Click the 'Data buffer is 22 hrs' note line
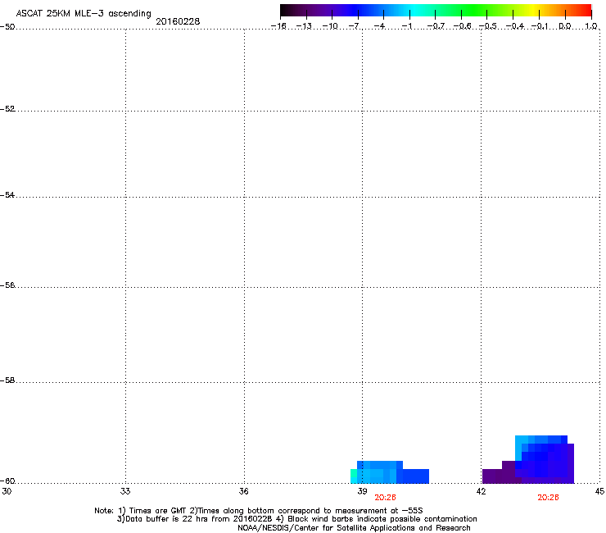The height and width of the screenshot is (533, 606). click(x=296, y=519)
